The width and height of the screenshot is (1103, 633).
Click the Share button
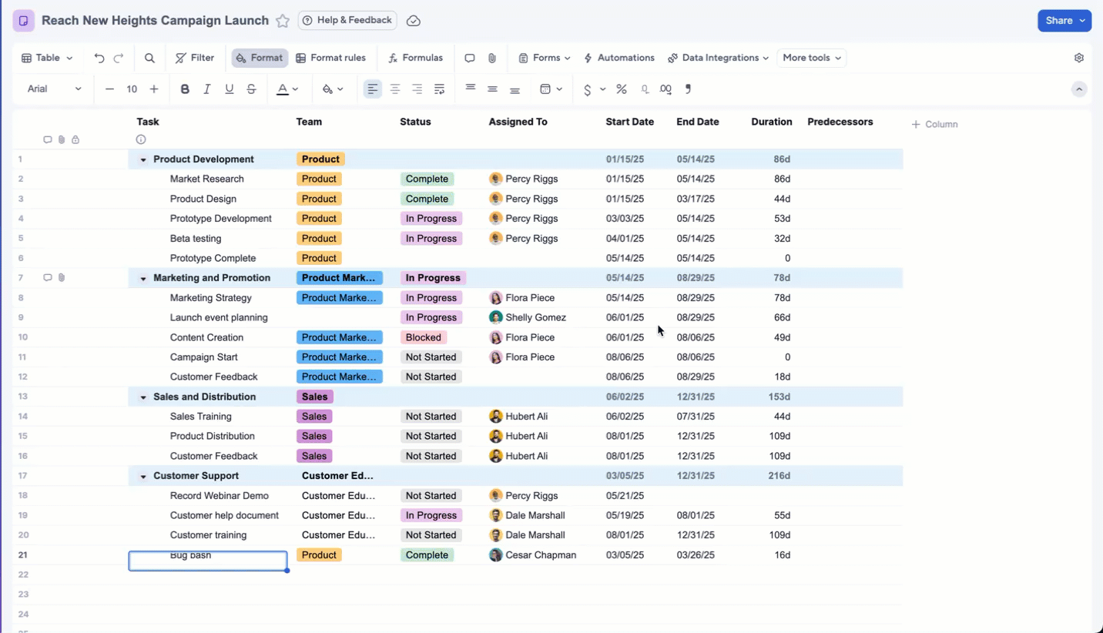(x=1064, y=21)
